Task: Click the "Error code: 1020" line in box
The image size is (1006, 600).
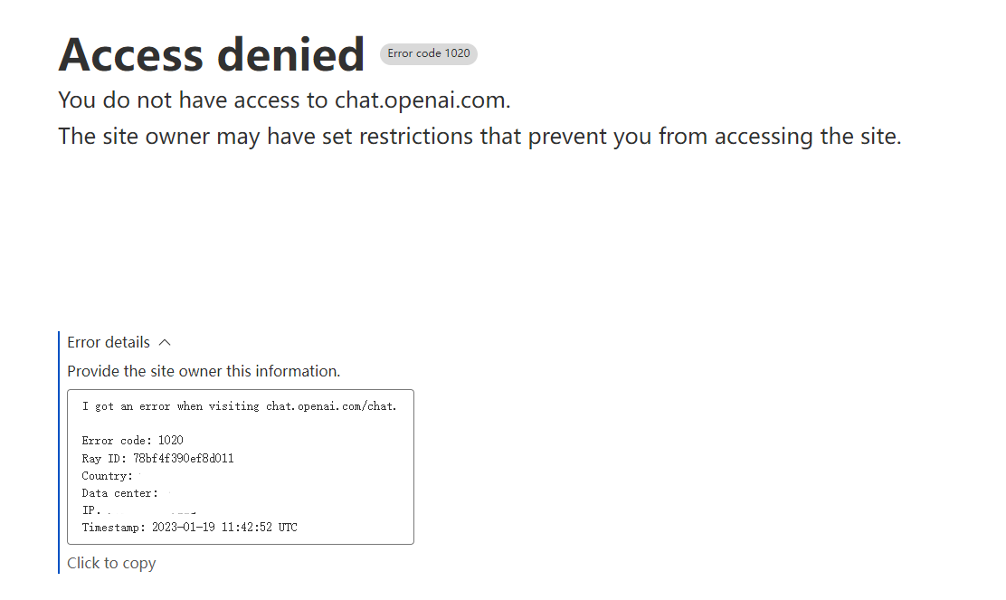Action: coord(132,441)
